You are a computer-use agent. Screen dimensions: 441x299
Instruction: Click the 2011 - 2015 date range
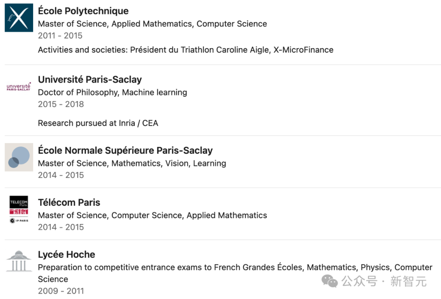[60, 36]
